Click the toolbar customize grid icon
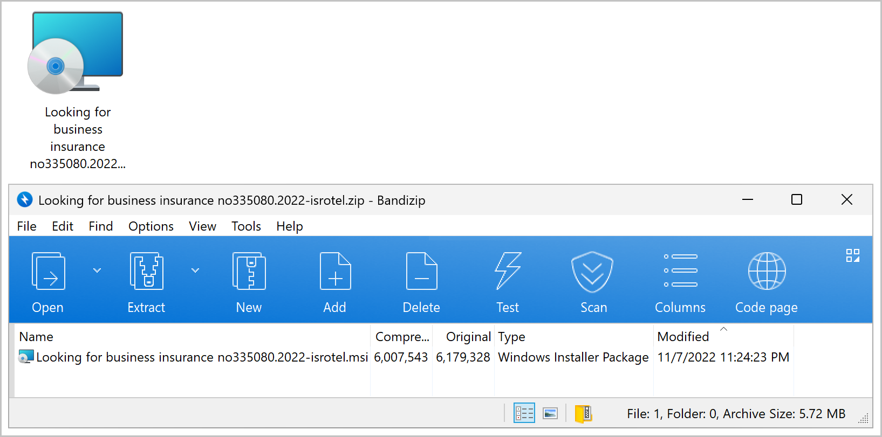882x437 pixels. (852, 255)
